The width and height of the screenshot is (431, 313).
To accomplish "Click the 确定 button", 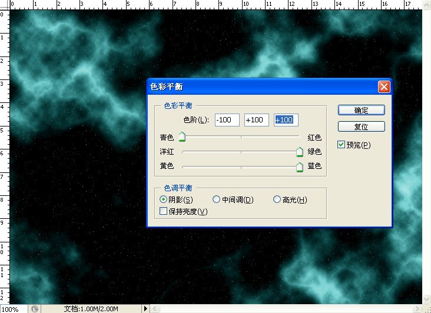I will tap(361, 111).
